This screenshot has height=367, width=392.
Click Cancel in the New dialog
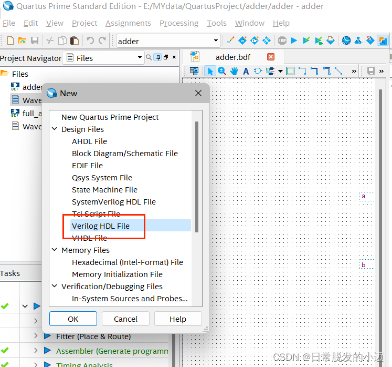point(125,319)
